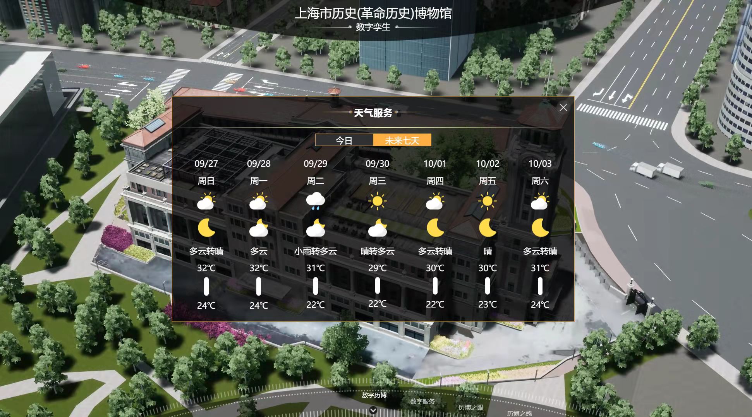Click the 10/01 partly cloudy day icon

click(x=435, y=202)
